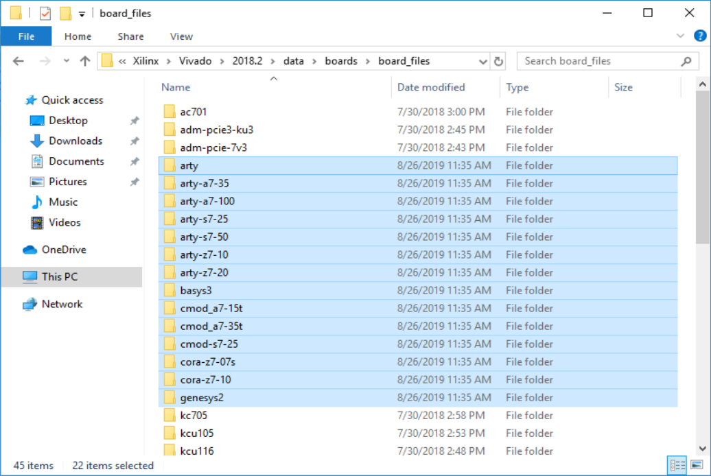The width and height of the screenshot is (711, 476).
Task: Open the Share ribbon tab
Action: [x=130, y=36]
